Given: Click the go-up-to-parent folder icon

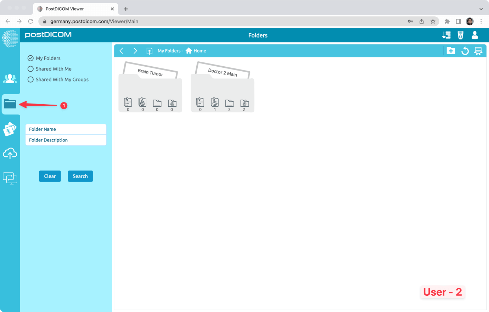Looking at the screenshot, I should tap(149, 51).
